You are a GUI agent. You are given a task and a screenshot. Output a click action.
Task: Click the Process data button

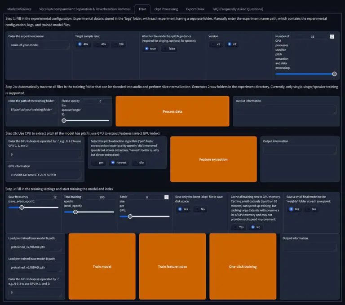172,111
